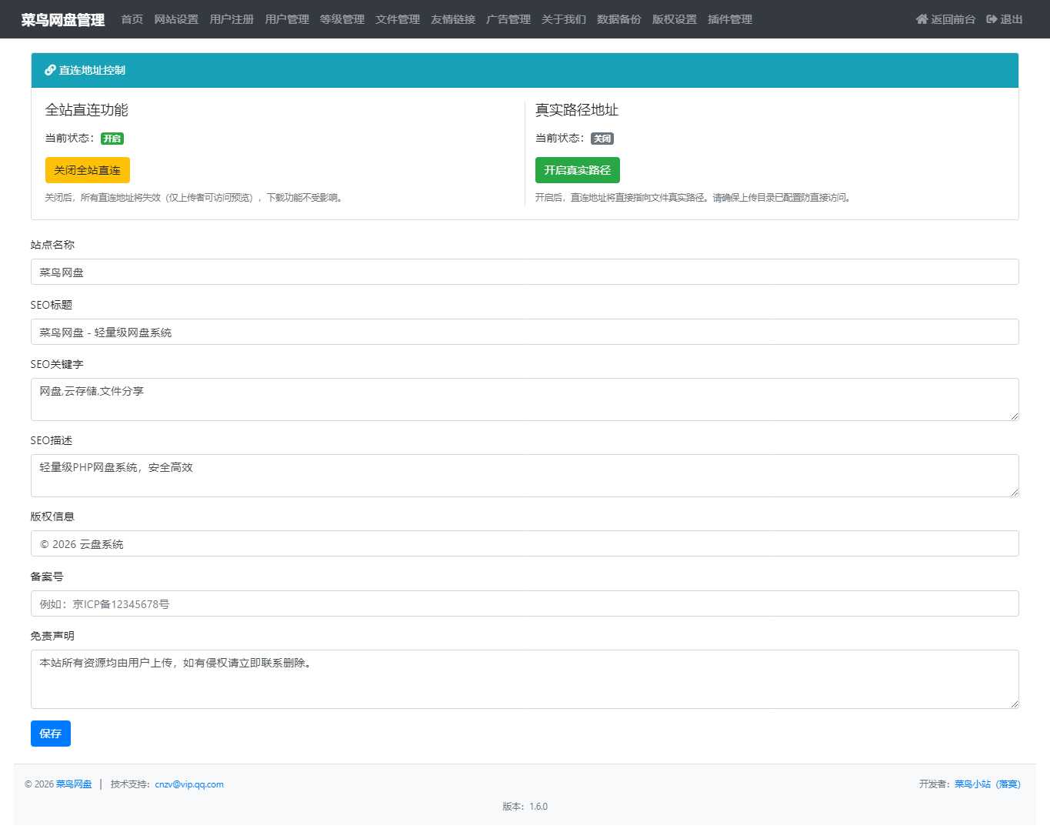Click the 菜鸟网盘 footer link
The image size is (1050, 839).
(x=74, y=784)
